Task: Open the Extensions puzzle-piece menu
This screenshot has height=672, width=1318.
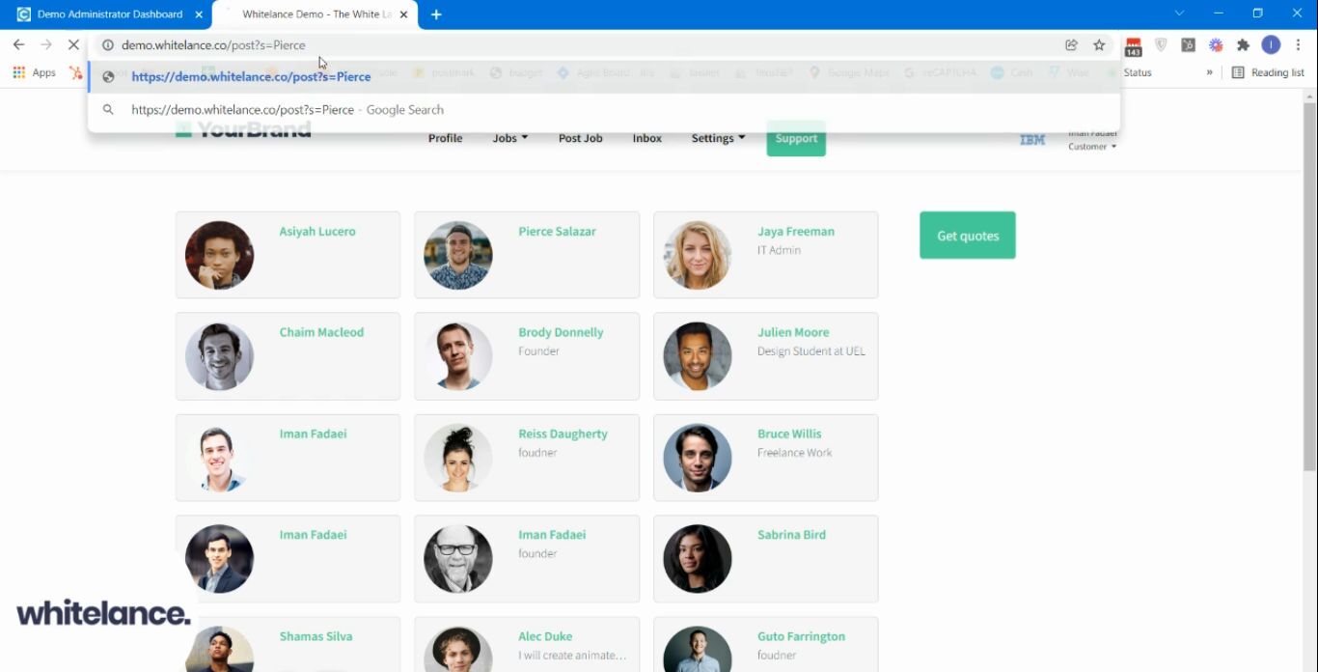Action: point(1244,45)
